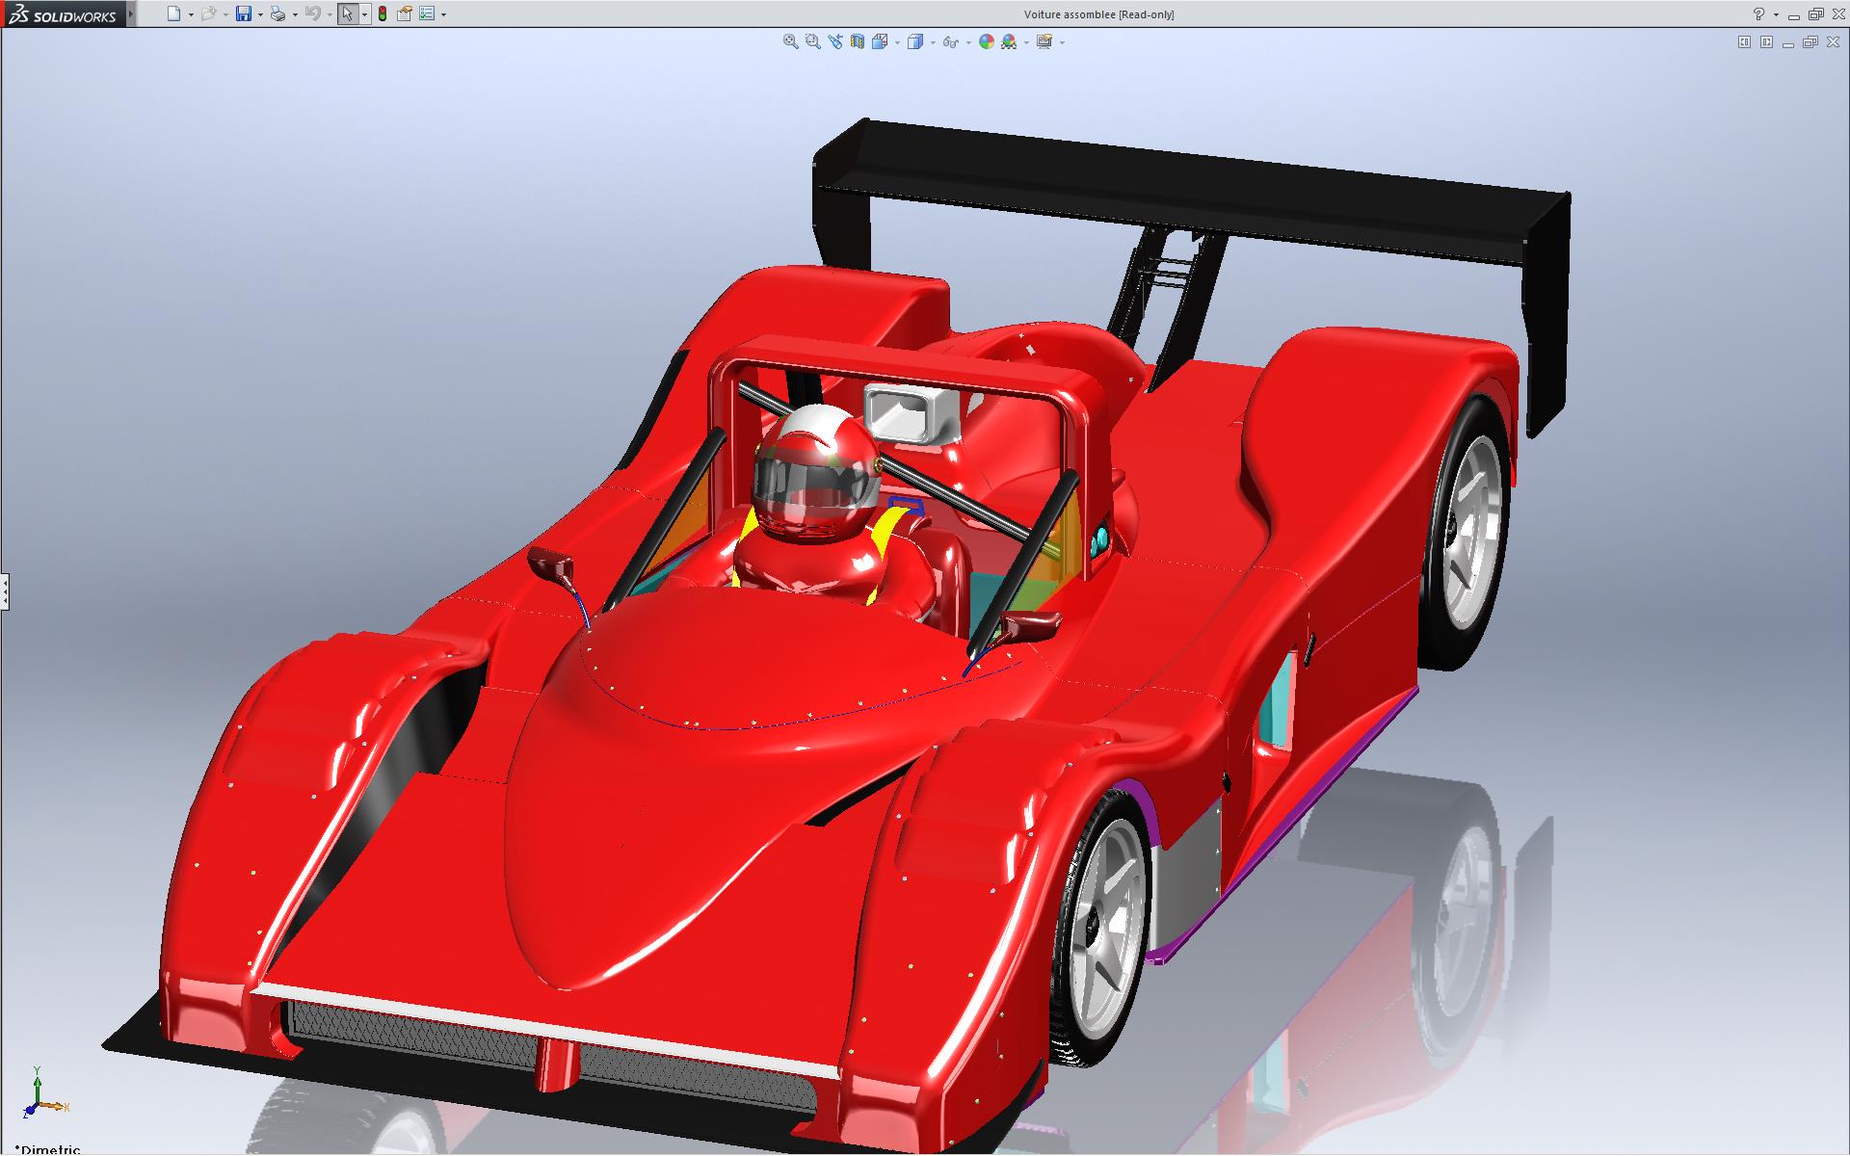Viewport: 1850px width, 1156px height.
Task: Open the Hide/Show Items glasses dropdown
Action: pos(968,42)
